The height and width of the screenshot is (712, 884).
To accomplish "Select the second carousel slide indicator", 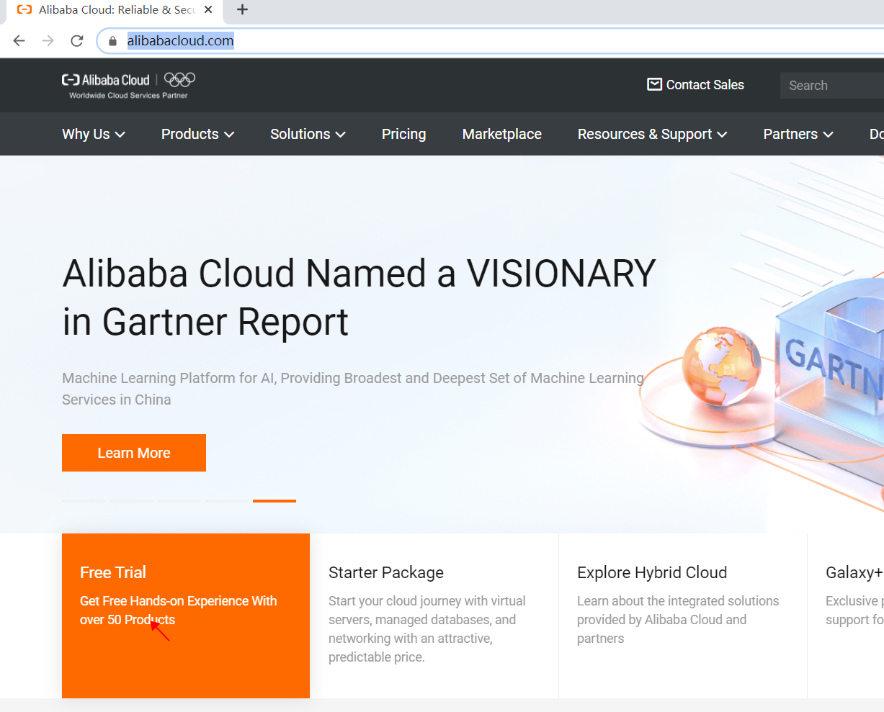I will (x=131, y=500).
